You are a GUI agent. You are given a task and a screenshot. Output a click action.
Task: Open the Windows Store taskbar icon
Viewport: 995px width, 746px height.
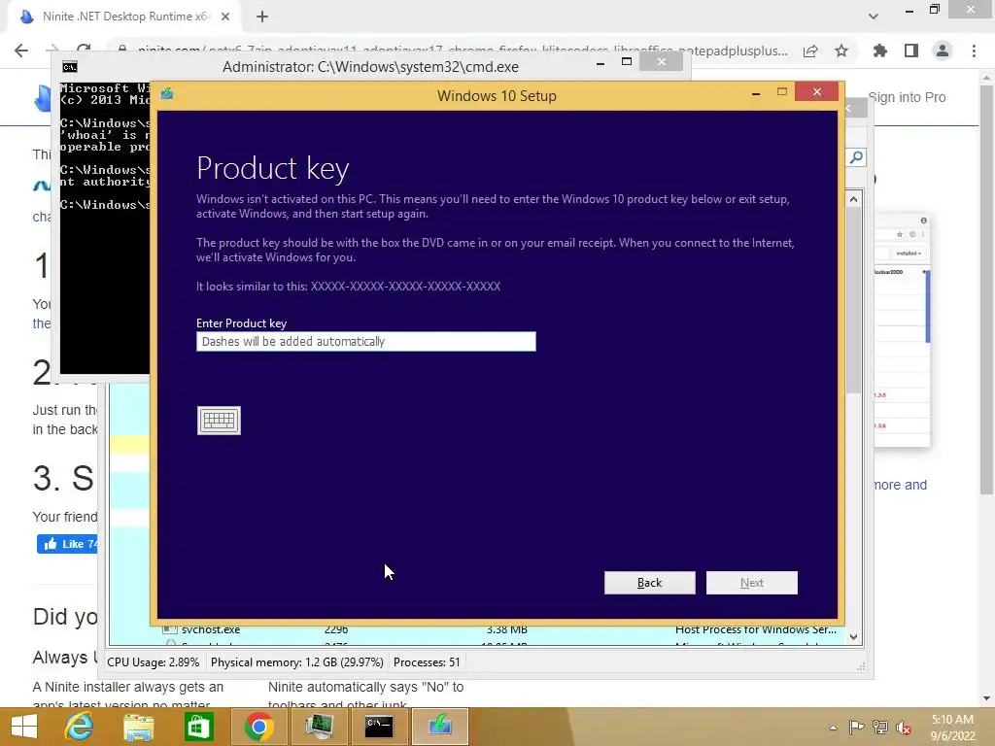click(198, 727)
